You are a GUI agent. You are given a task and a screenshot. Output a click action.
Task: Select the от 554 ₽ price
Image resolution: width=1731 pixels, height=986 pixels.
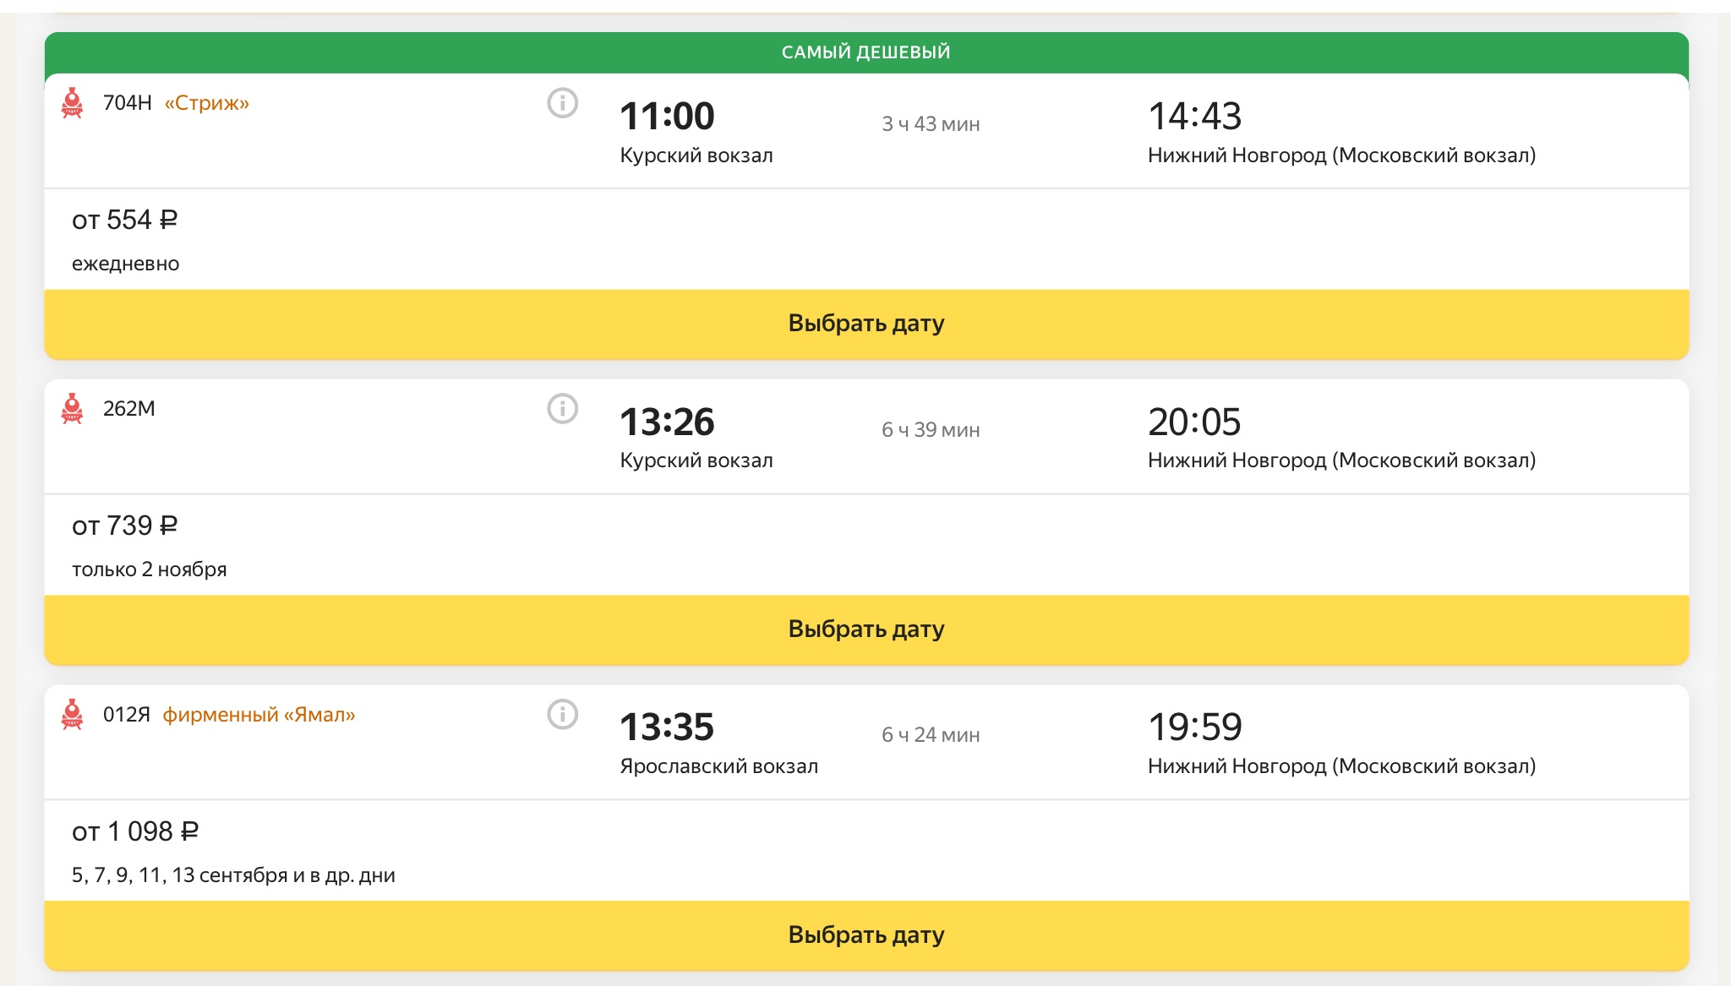124,221
